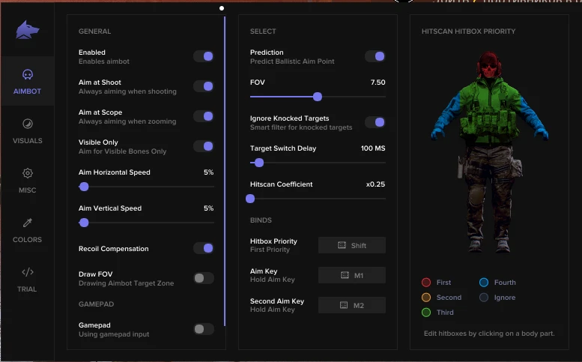Select the Trial code icon
582x362 pixels.
27,272
